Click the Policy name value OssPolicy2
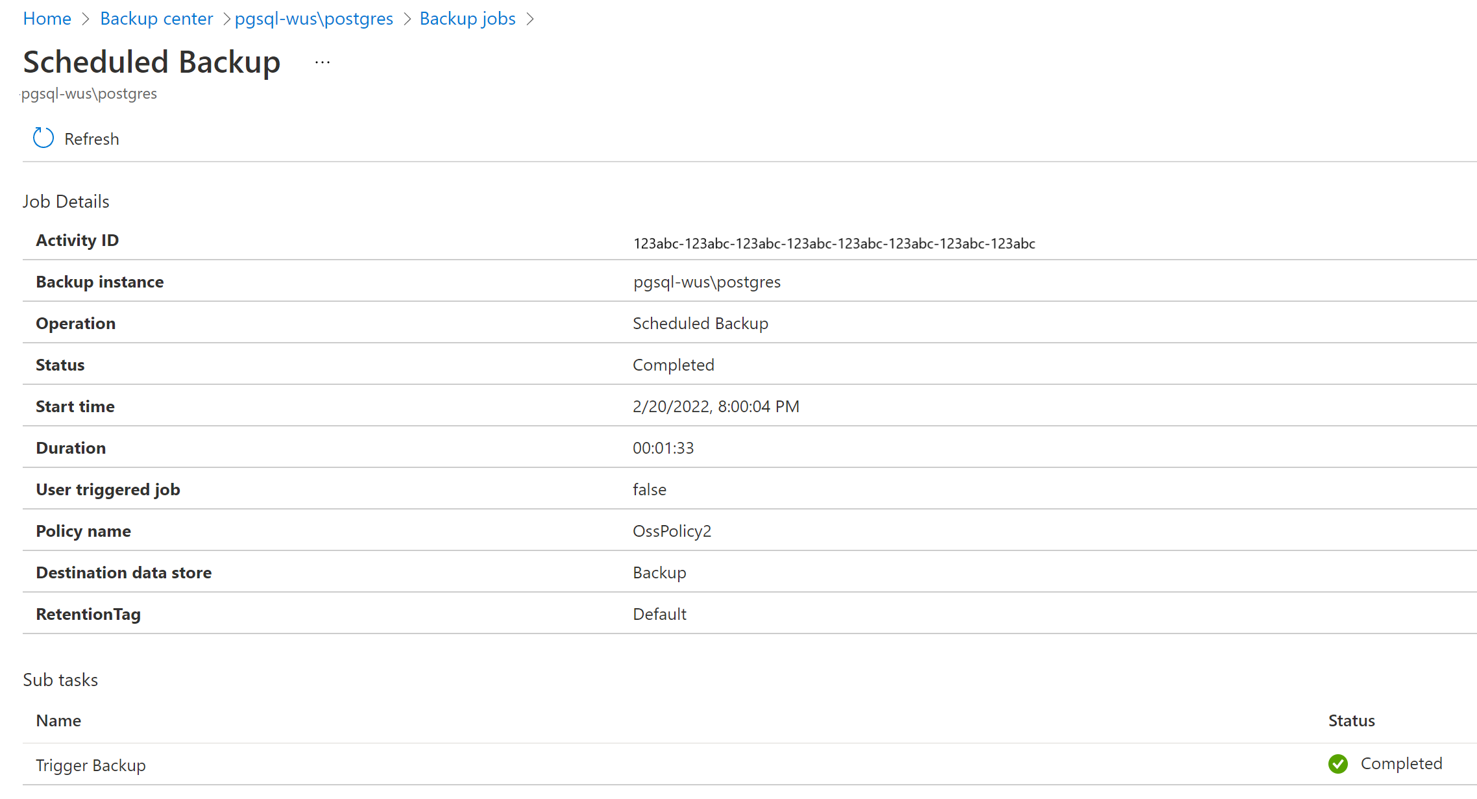This screenshot has height=799, width=1477. point(672,531)
